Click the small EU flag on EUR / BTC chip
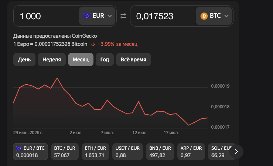Screen dimensions: 273x166 (x=19, y=148)
